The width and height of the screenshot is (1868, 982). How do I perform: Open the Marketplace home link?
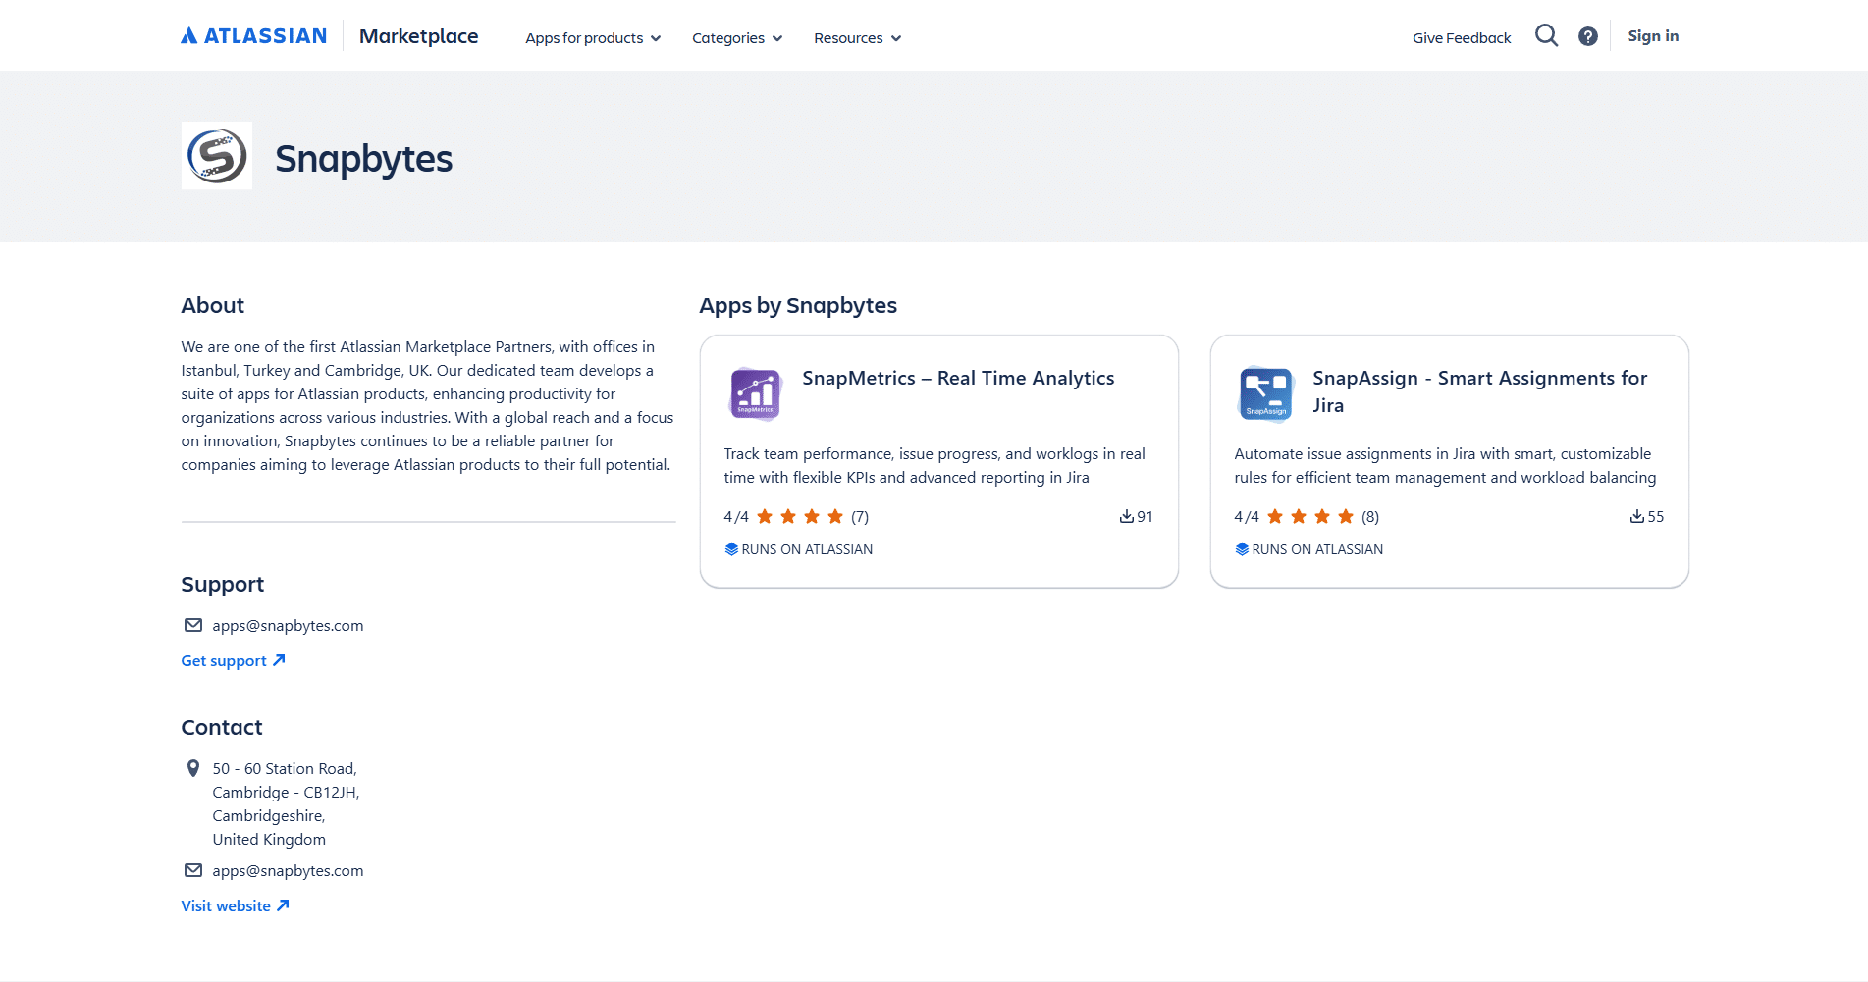click(418, 36)
